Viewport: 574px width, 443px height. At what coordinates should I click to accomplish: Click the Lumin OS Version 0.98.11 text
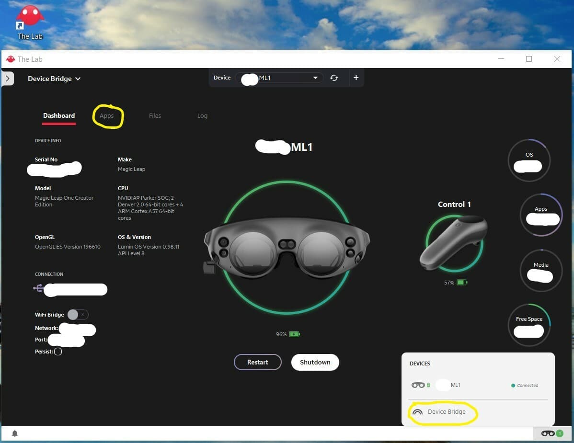149,247
